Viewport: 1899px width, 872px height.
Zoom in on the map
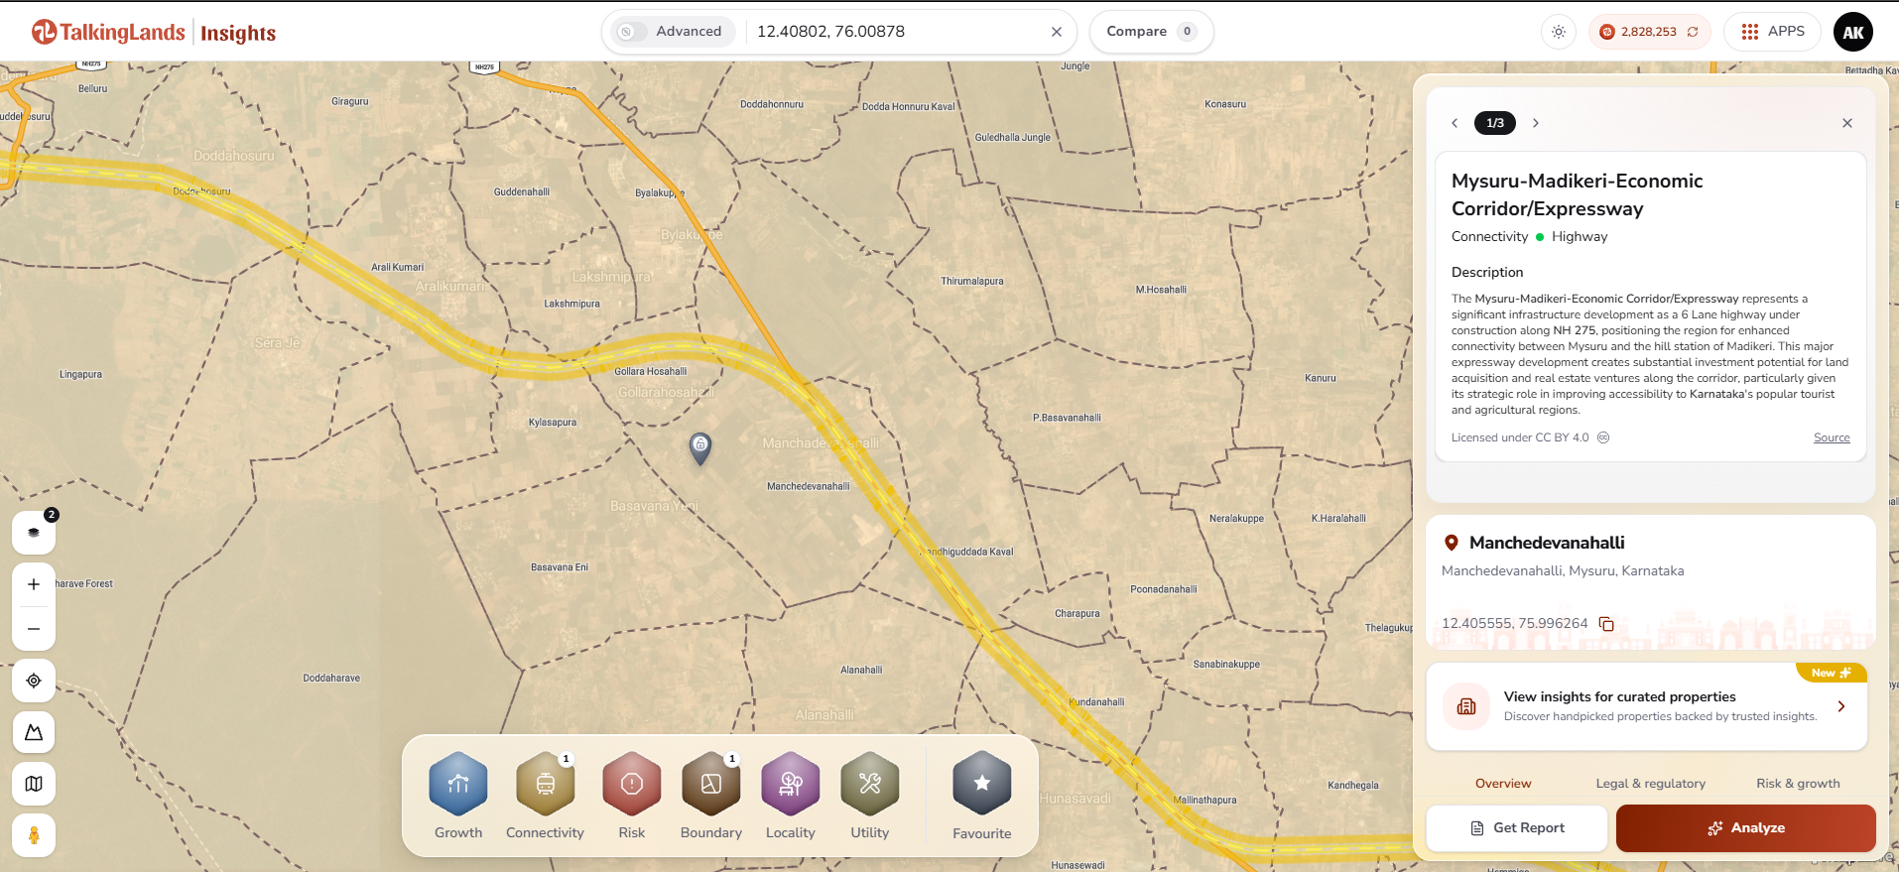pyautogui.click(x=34, y=584)
